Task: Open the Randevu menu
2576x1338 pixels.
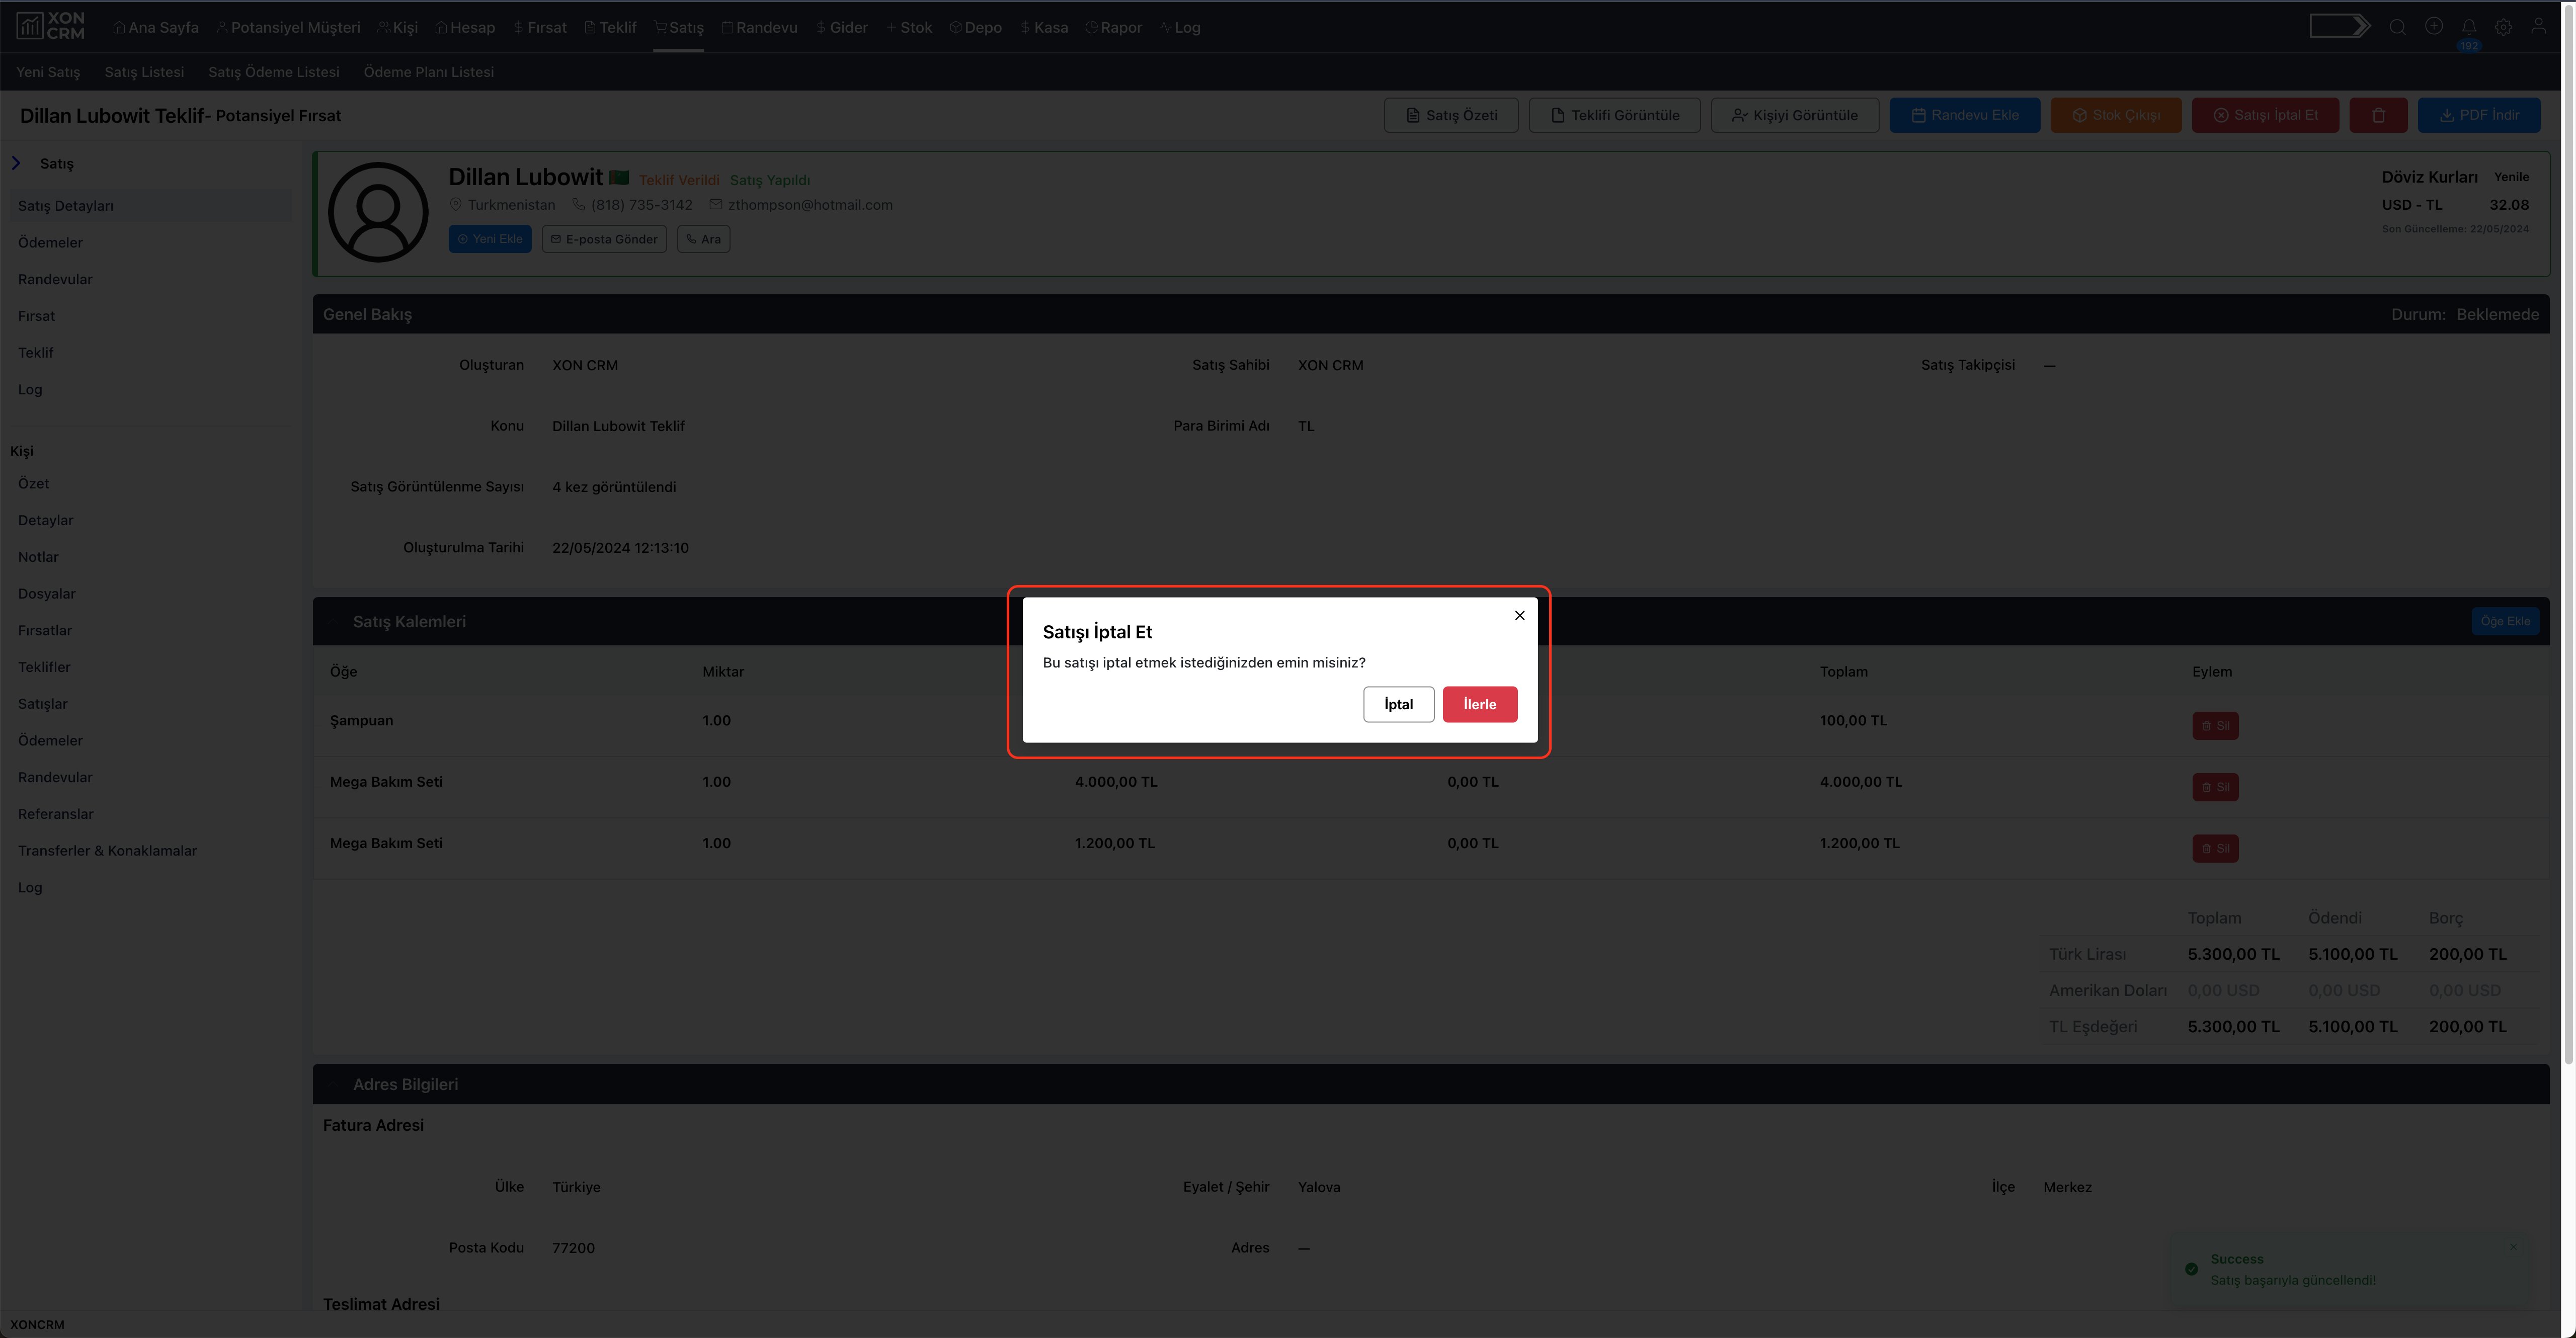Action: pyautogui.click(x=759, y=27)
